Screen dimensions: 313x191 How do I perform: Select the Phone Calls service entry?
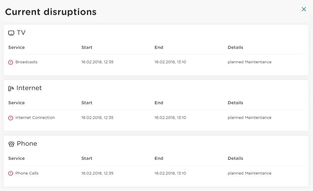(27, 173)
